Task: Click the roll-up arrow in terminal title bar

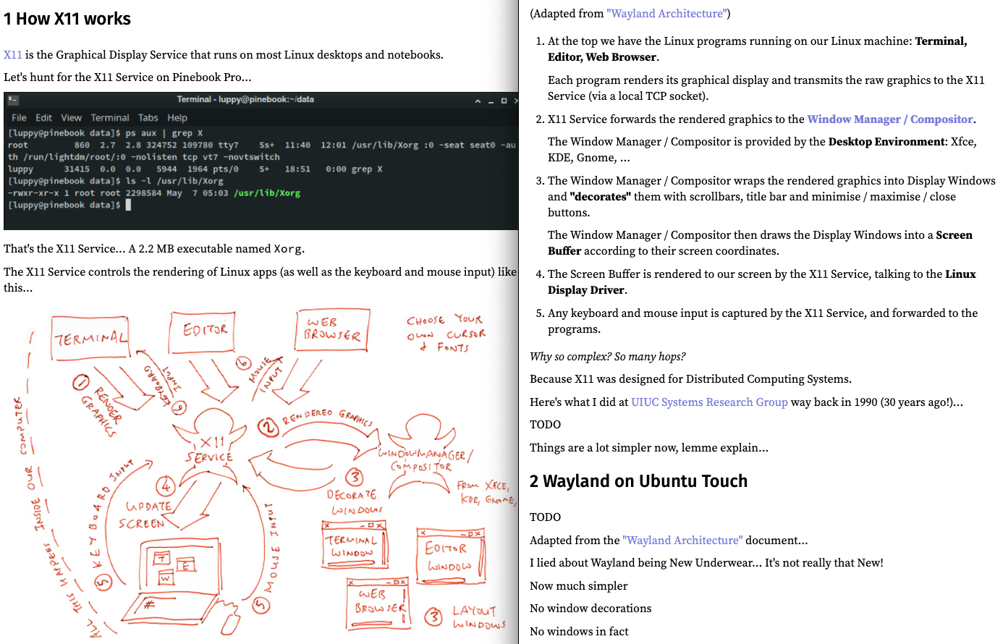Action: [x=478, y=101]
